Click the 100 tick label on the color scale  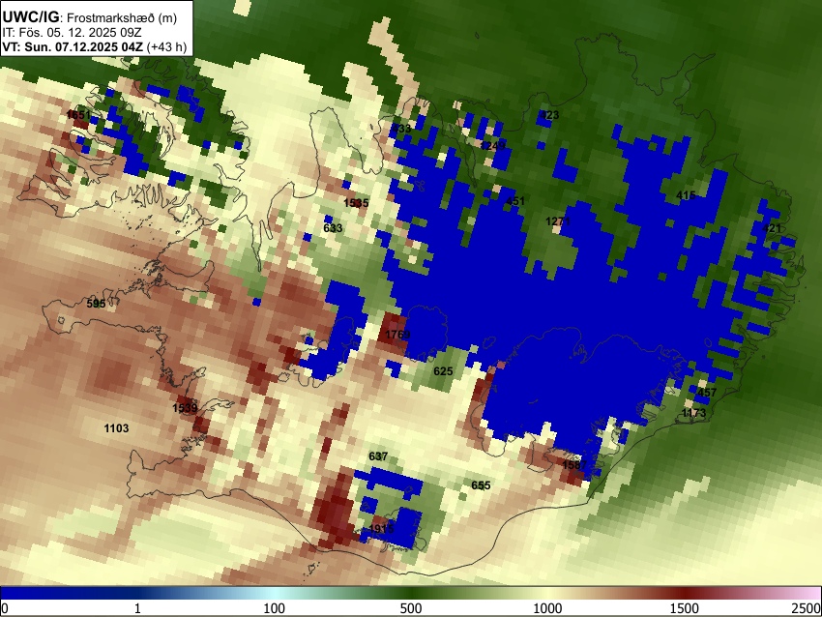275,608
